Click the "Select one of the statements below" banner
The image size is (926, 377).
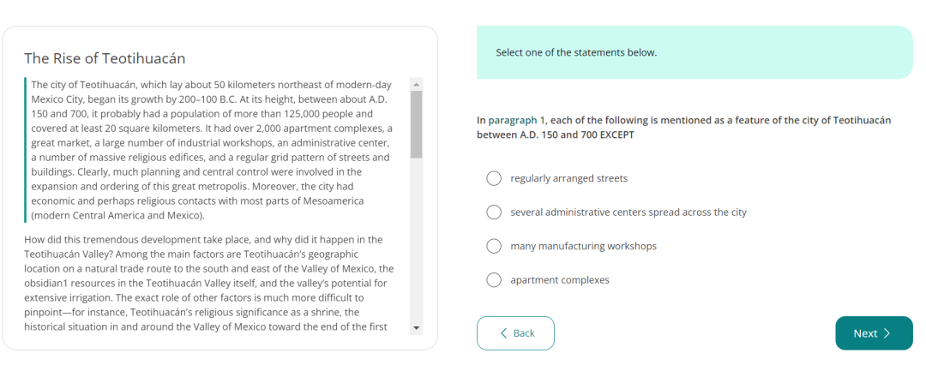[694, 52]
